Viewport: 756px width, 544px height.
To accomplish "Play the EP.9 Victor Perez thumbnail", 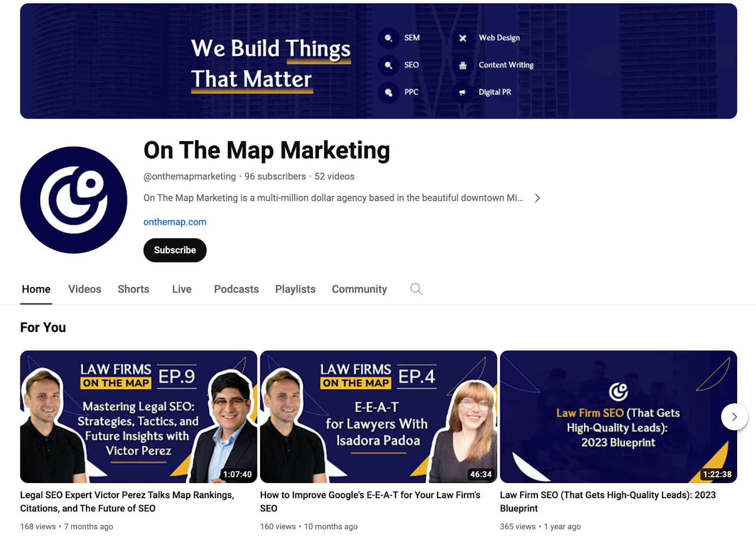I will click(138, 416).
